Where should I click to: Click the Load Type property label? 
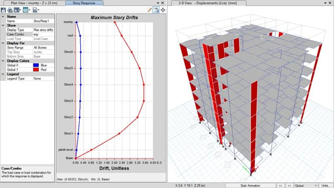(14, 39)
